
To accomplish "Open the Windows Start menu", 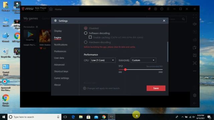I will [x=4, y=117].
